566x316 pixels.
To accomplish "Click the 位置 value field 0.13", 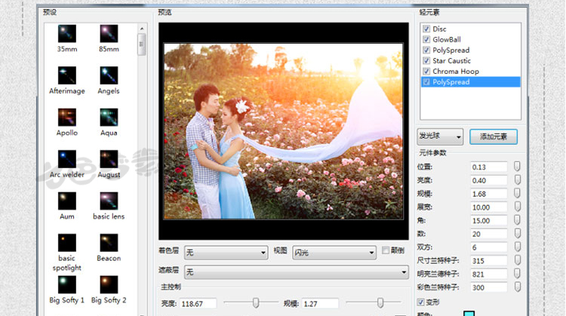I will (489, 167).
